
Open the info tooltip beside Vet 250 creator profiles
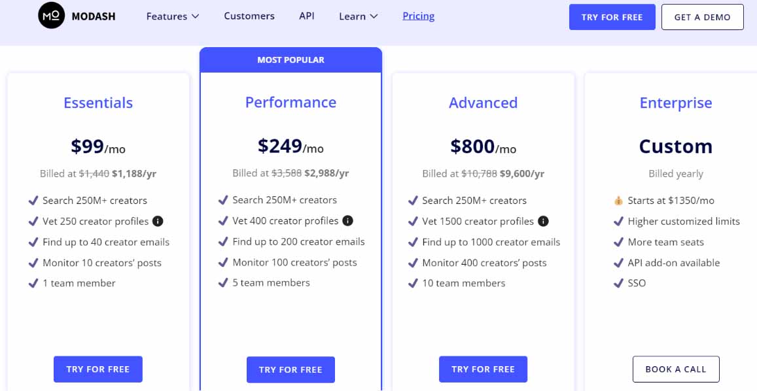click(159, 221)
